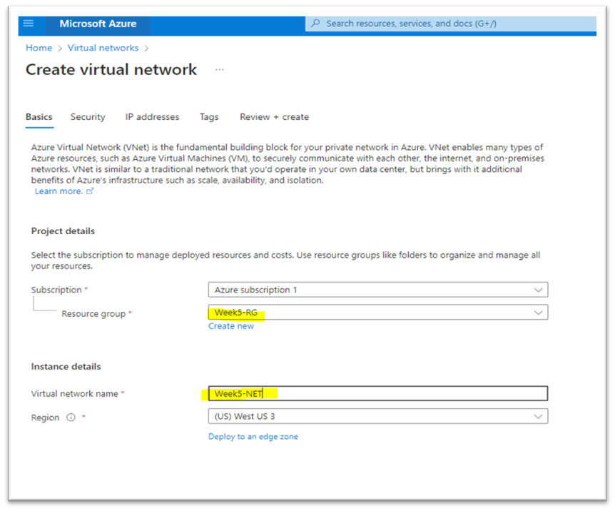Click the Learn more external link icon
This screenshot has width=615, height=511.
(90, 191)
